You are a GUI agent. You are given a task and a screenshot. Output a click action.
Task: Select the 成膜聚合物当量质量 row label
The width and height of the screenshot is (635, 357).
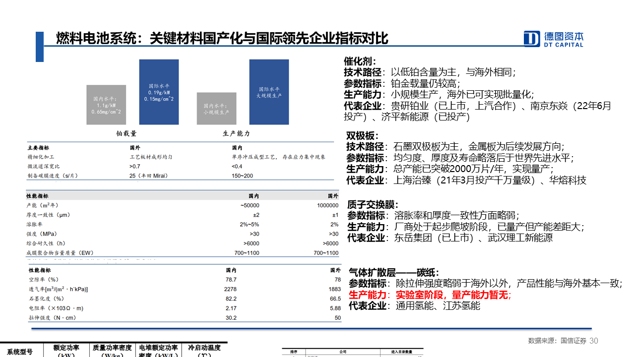pos(60,253)
